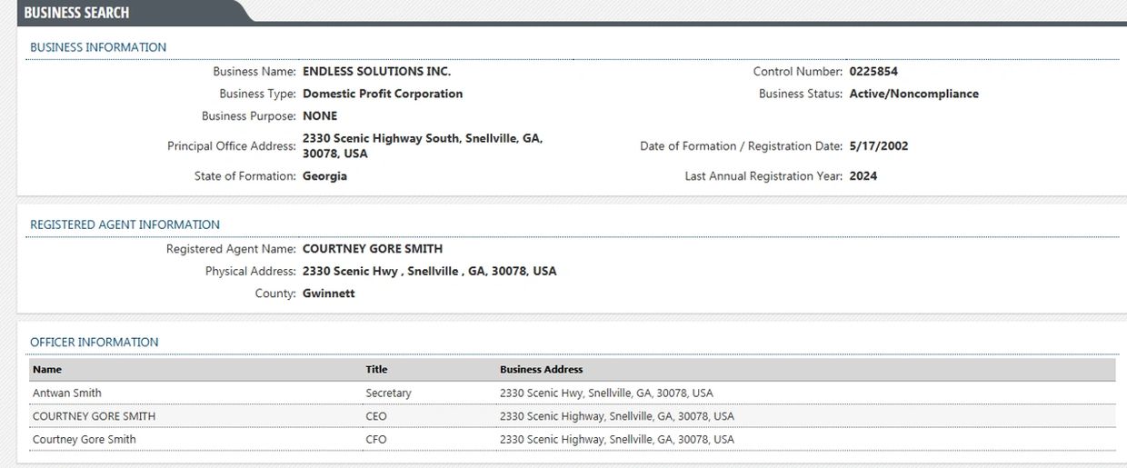This screenshot has height=468, width=1127.
Task: Select the Domestic Profit Corporation business type
Action: 383,94
